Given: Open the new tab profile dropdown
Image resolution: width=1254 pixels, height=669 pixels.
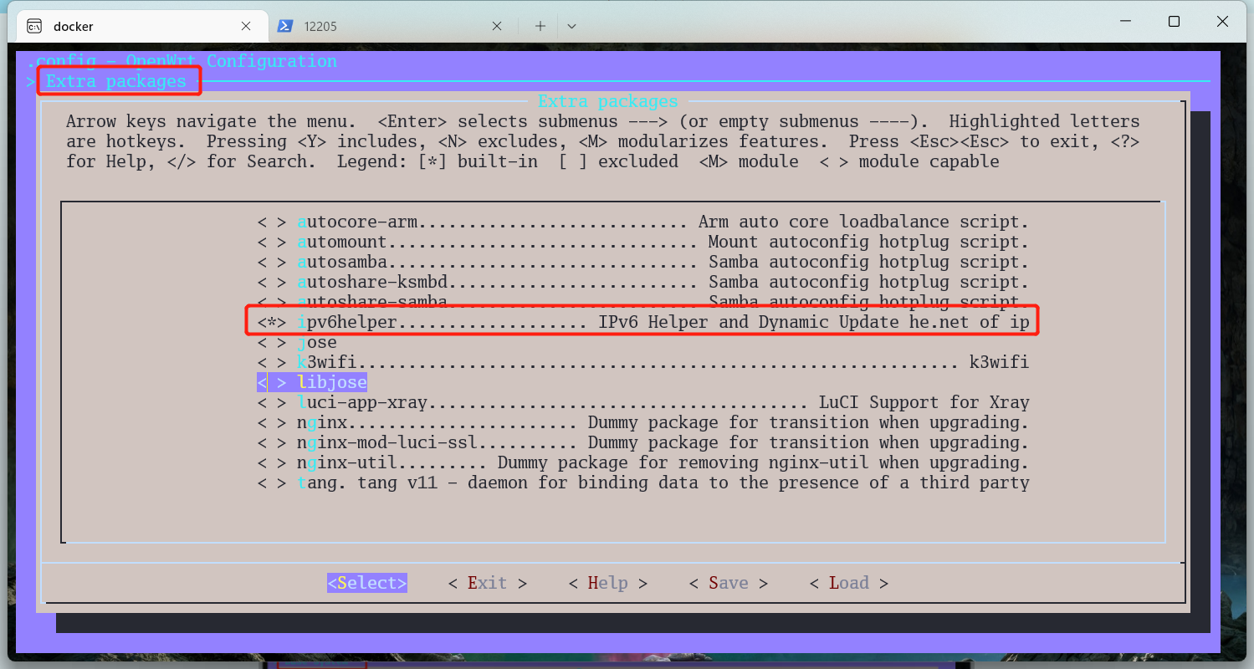Looking at the screenshot, I should coord(571,26).
